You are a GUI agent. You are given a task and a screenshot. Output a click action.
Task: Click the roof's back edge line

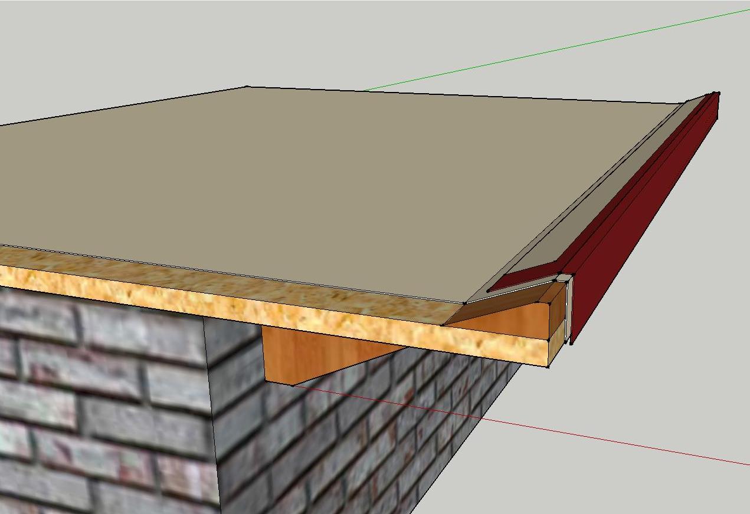[x=466, y=95]
